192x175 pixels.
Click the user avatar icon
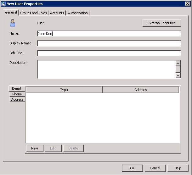[13, 23]
